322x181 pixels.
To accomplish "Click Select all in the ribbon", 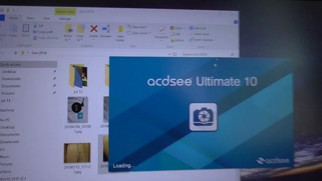I will point(198,28).
